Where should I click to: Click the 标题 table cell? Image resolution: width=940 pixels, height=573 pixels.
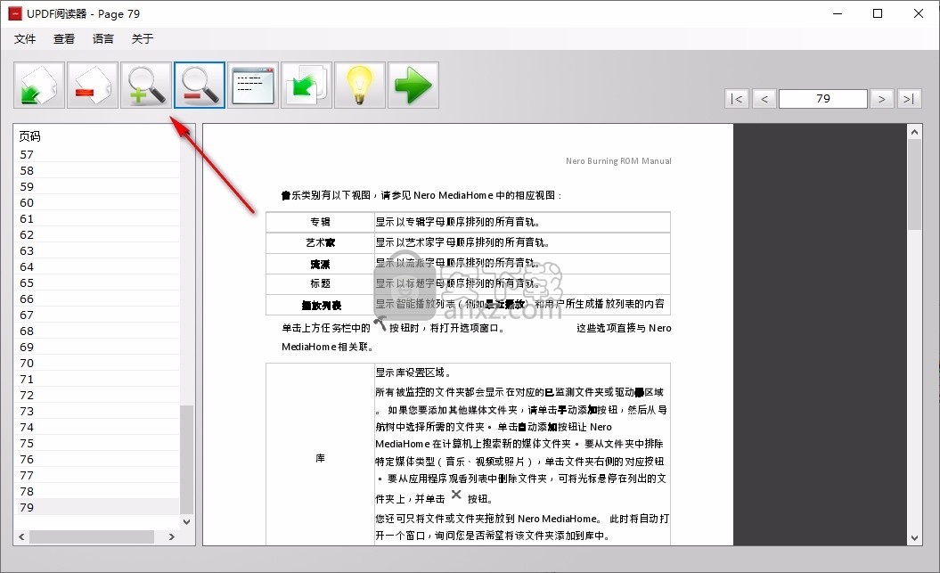coord(320,283)
